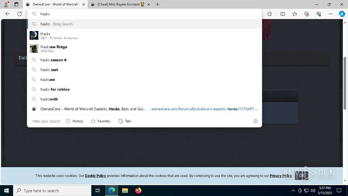Select the Hacksaw Ridge 2016 Film suggestion

144,49
